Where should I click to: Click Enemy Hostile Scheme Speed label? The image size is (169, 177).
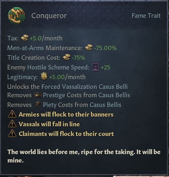coord(48,67)
